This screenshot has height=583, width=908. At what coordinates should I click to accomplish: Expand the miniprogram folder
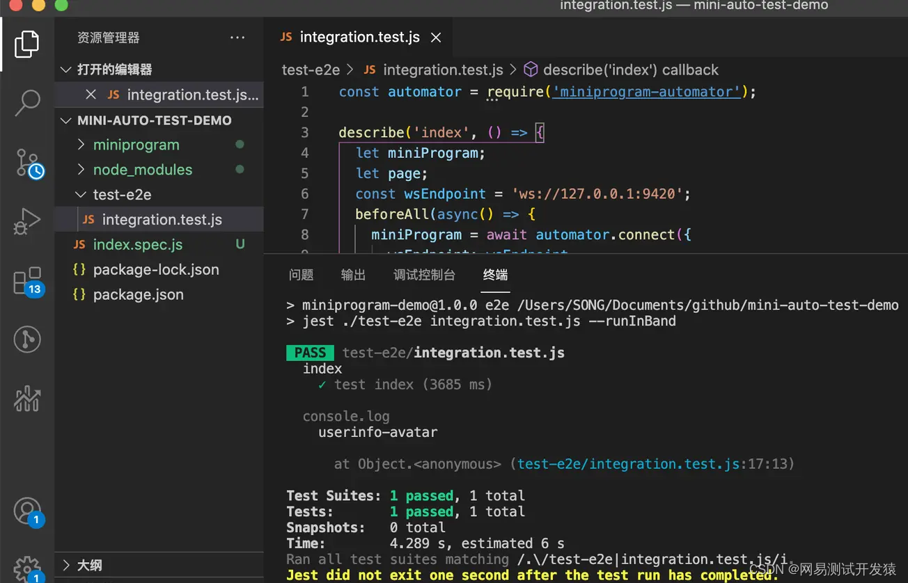[x=81, y=145]
